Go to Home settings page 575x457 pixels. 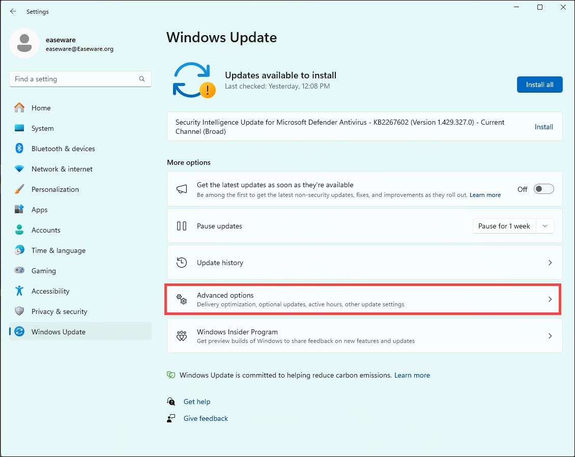pos(80,108)
